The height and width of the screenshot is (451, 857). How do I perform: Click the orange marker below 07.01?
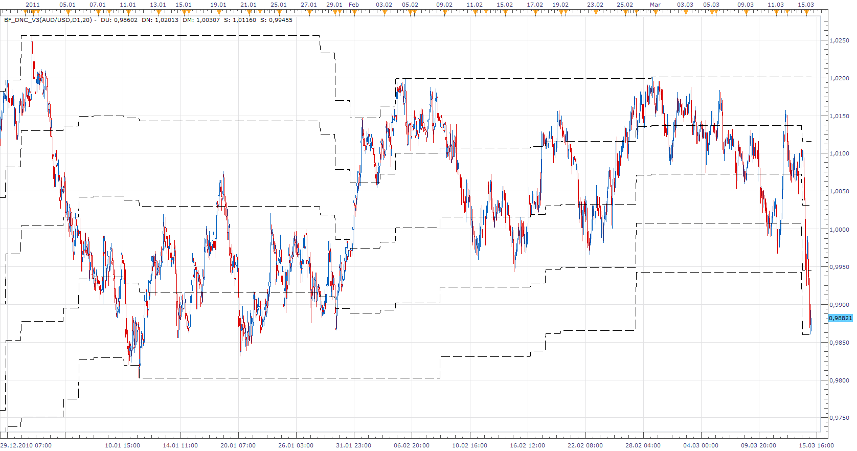click(98, 12)
